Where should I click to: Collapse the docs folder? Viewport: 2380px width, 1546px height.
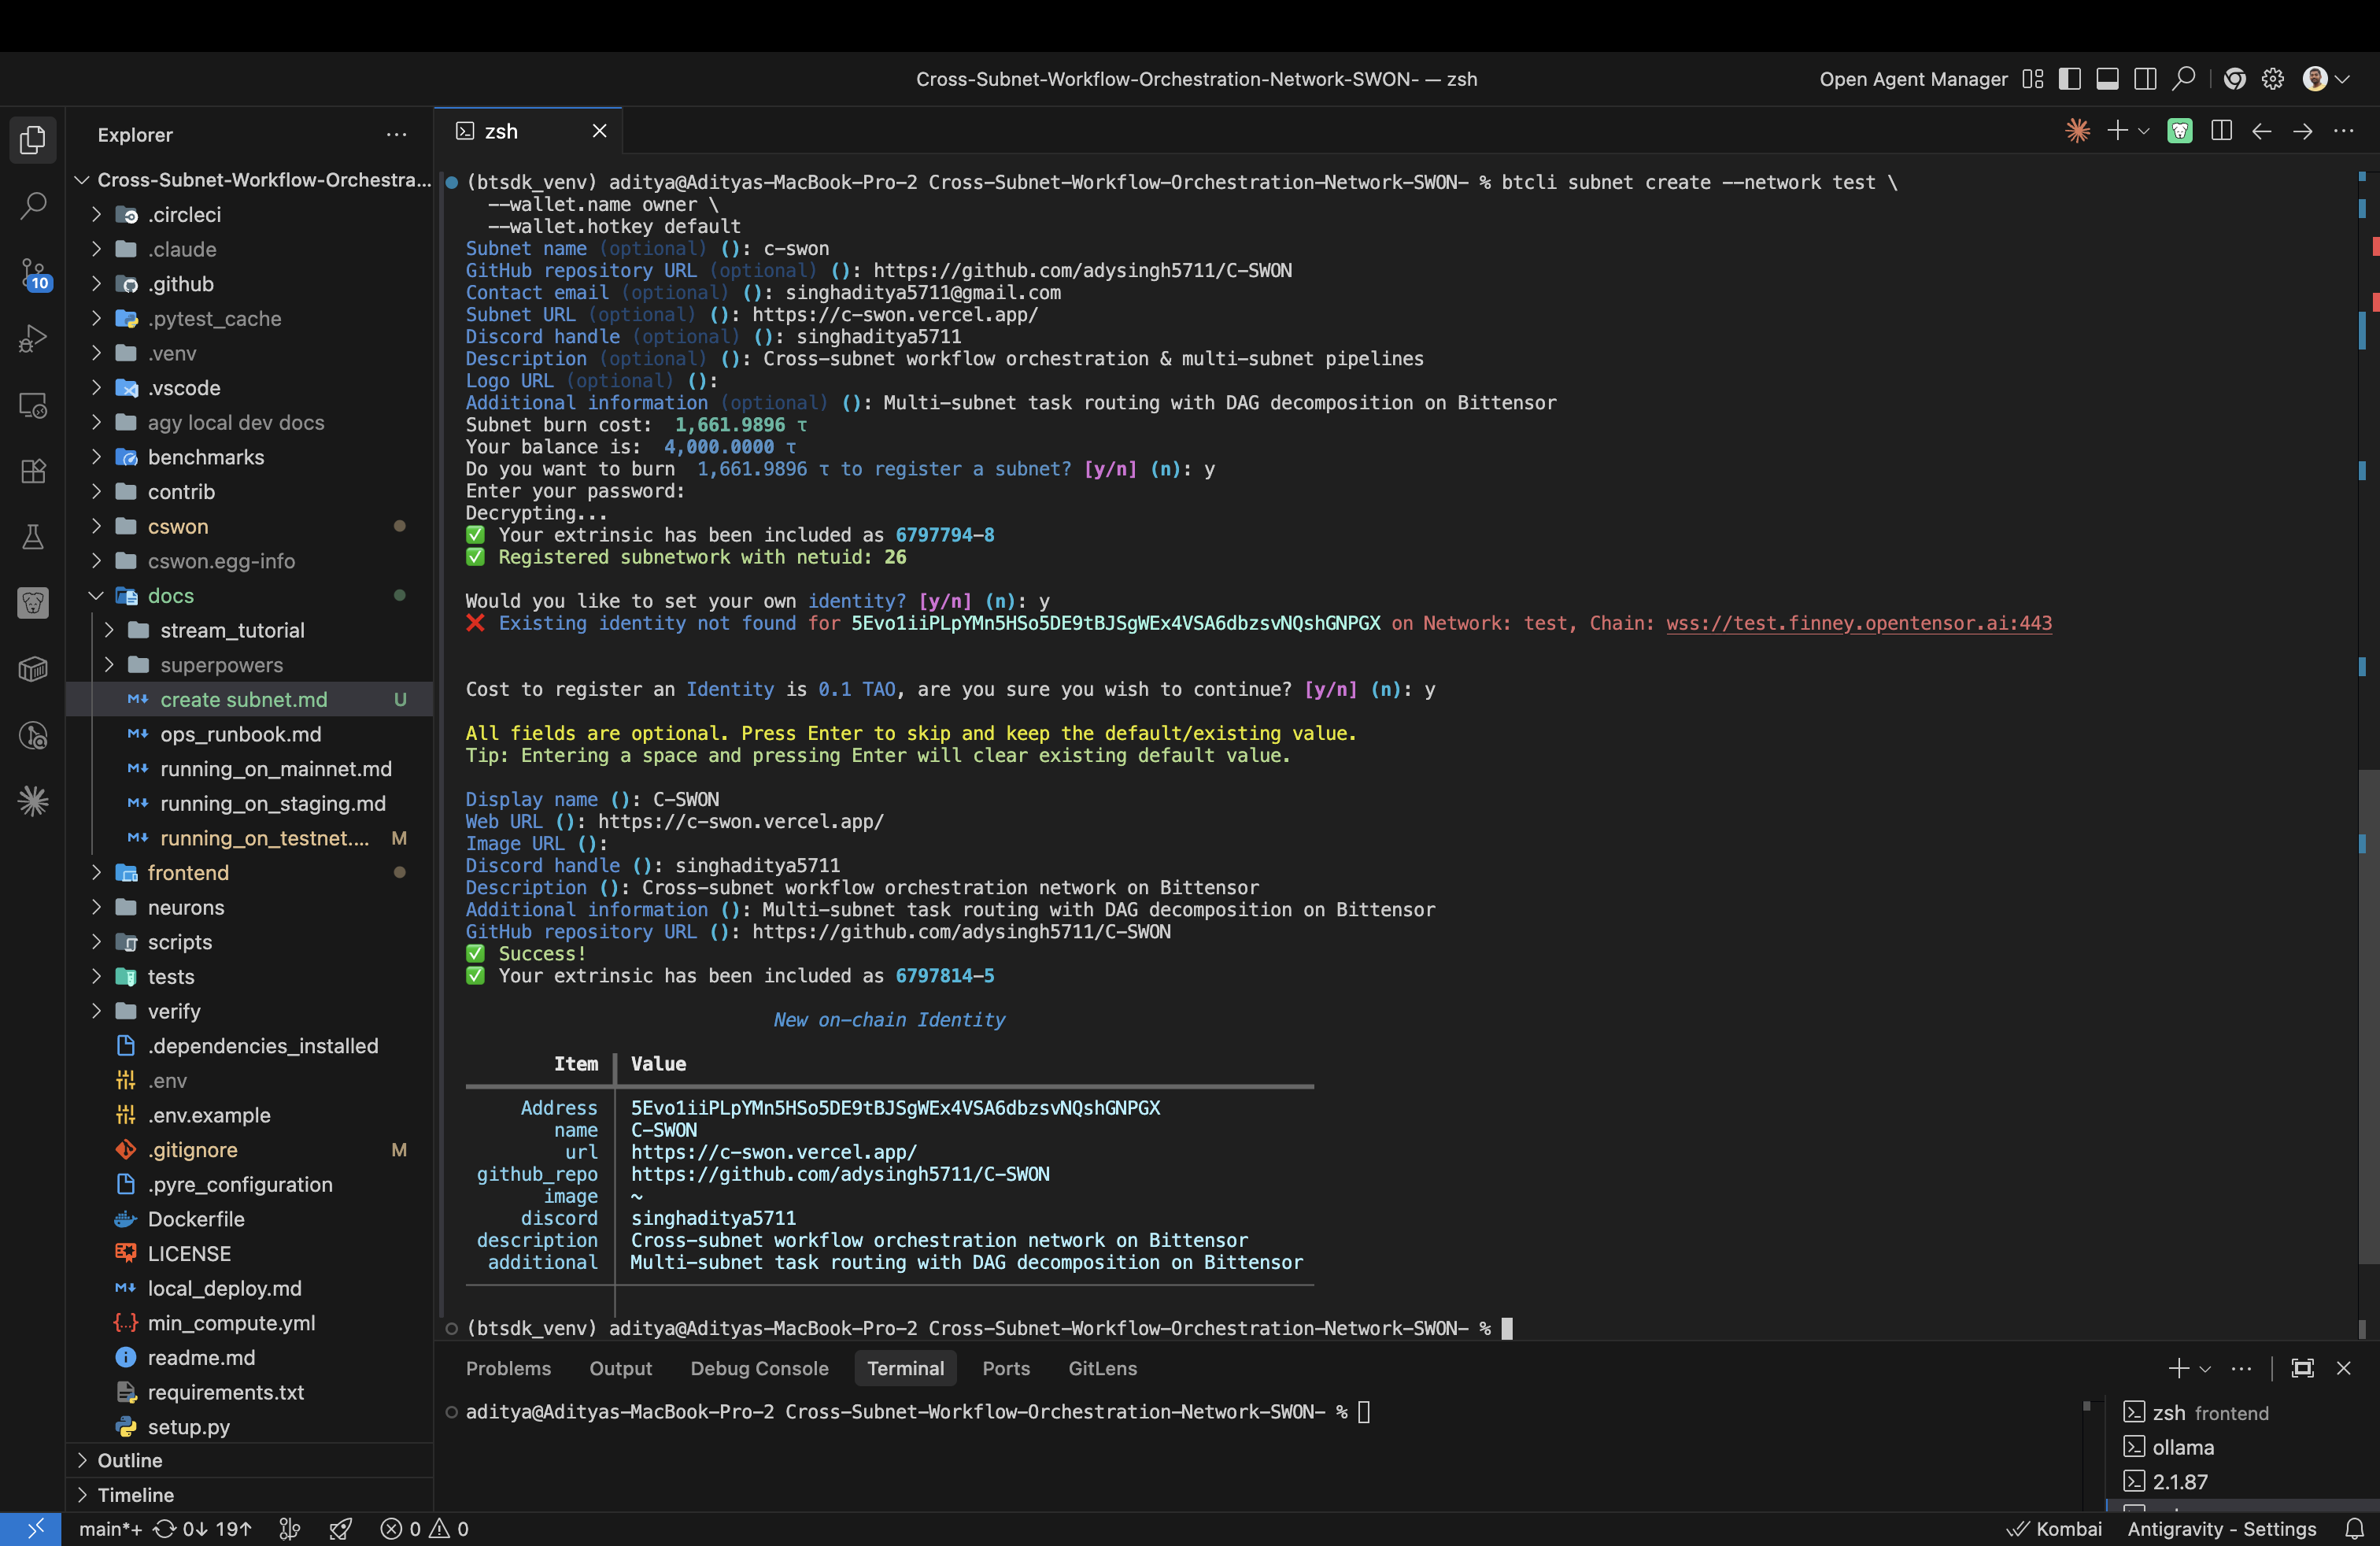coord(96,595)
